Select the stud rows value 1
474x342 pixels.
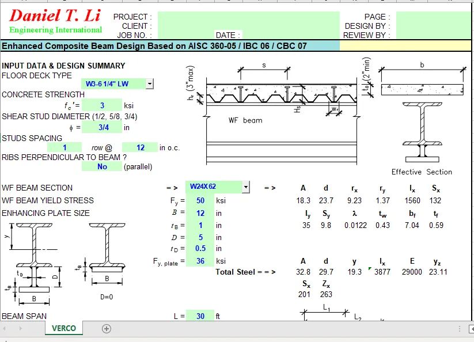[65, 147]
